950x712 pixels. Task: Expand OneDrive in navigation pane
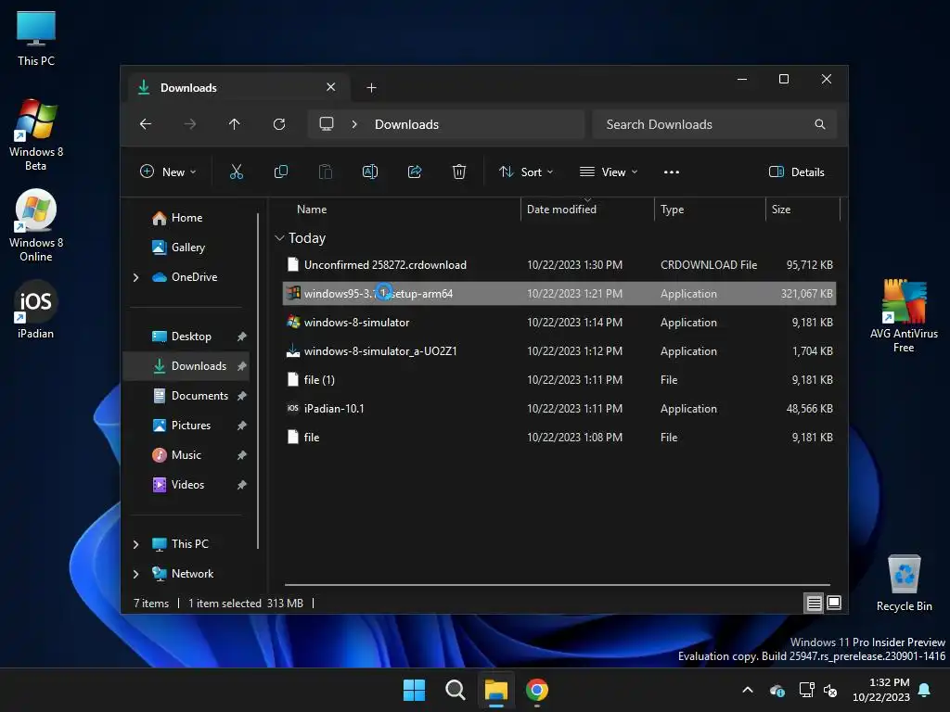135,277
